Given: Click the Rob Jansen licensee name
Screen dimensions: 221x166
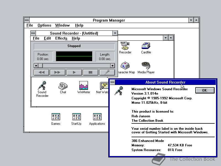Looking at the screenshot, I should [x=141, y=116].
